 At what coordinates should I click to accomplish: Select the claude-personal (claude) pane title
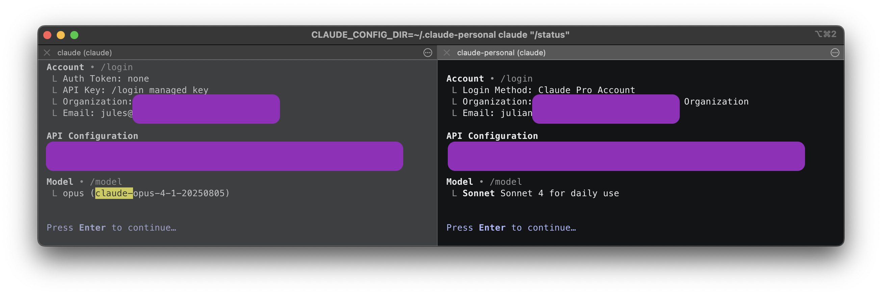501,53
